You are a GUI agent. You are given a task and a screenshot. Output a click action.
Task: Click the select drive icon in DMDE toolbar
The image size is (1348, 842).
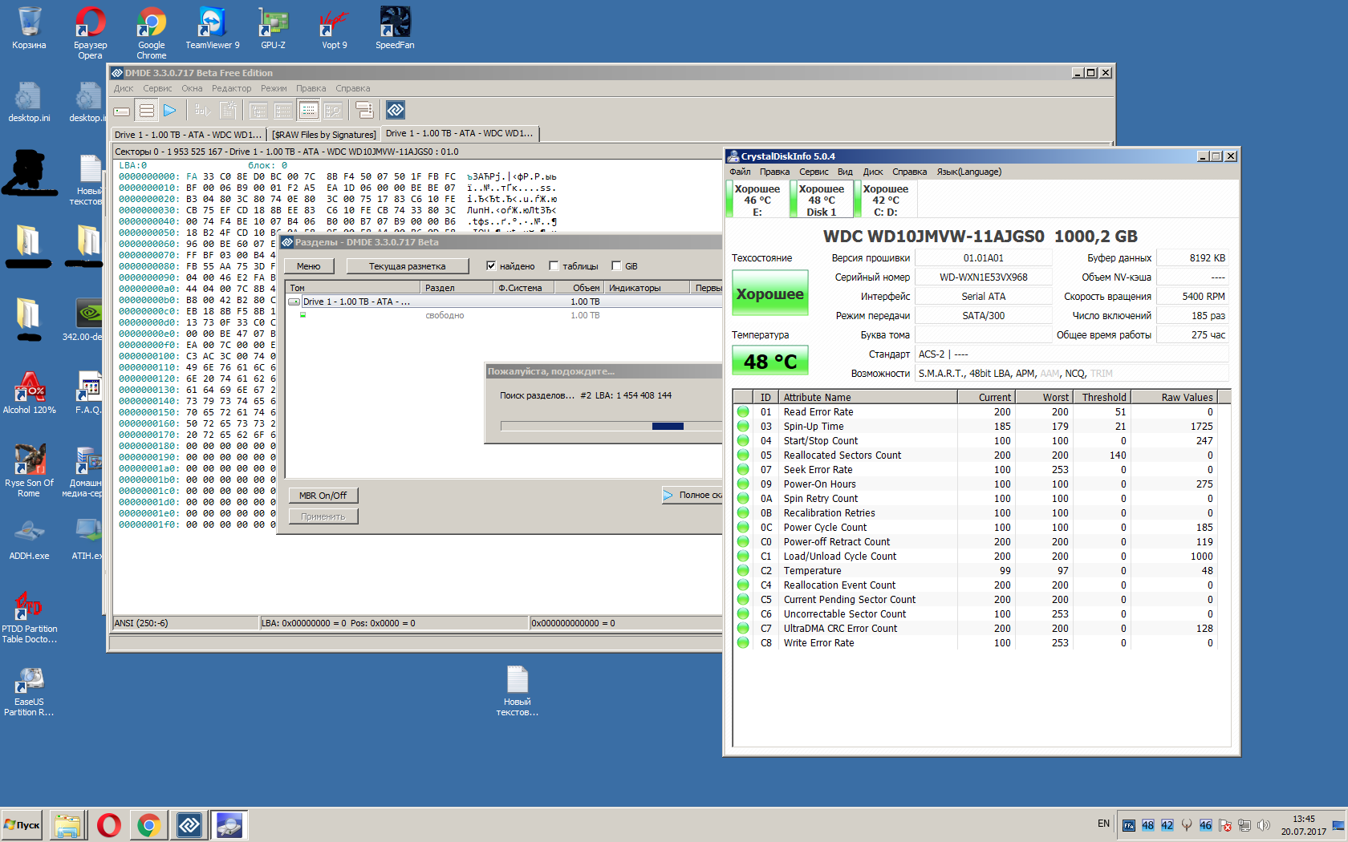(122, 111)
